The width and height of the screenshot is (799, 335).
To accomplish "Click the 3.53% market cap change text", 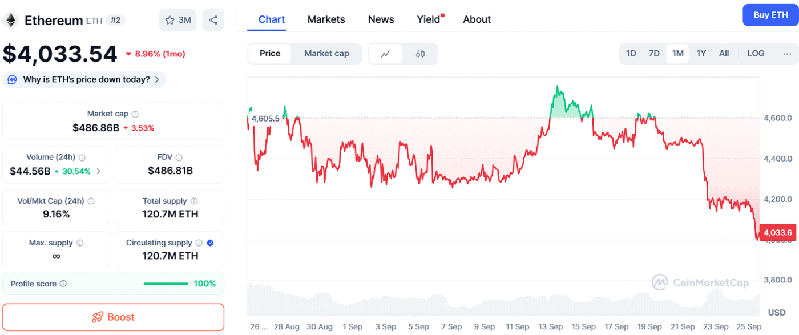I will tap(143, 128).
